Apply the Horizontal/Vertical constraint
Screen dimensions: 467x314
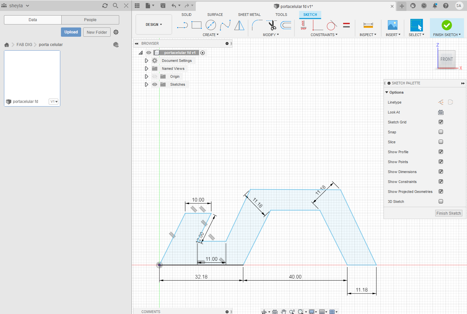coord(303,25)
